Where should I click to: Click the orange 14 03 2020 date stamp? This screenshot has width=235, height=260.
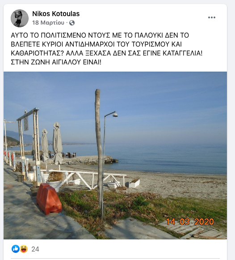(x=190, y=222)
